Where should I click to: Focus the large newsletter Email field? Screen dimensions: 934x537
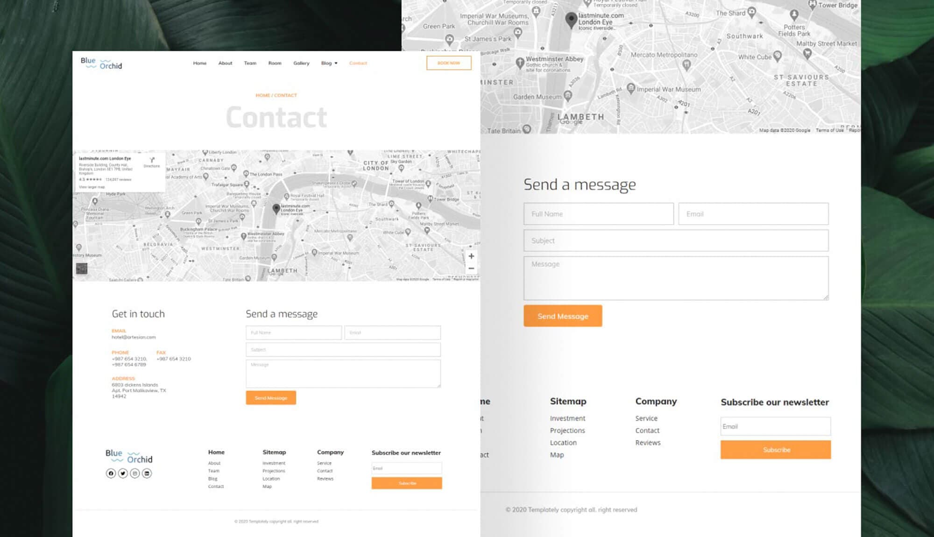(775, 426)
